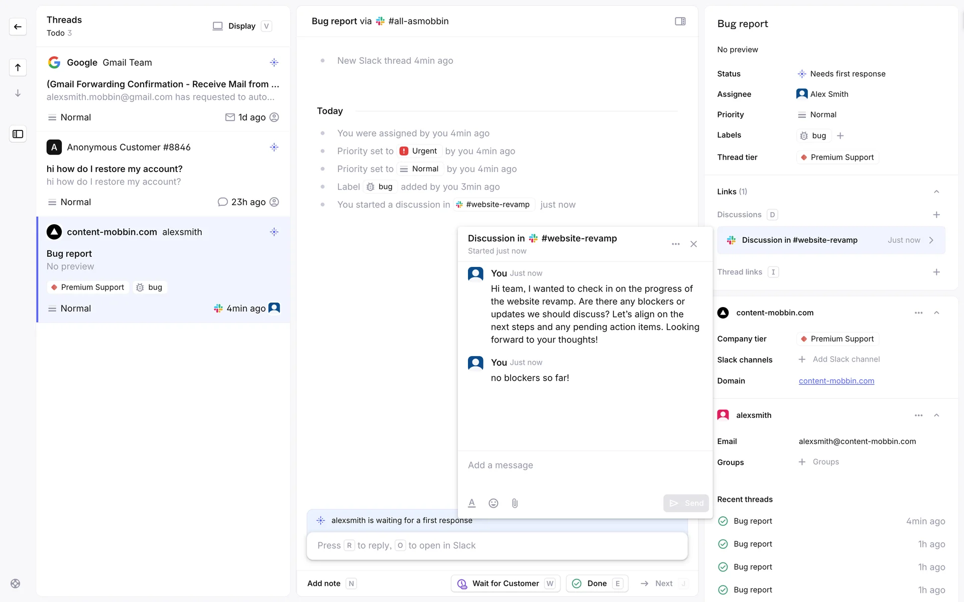Viewport: 964px width, 602px height.
Task: Toggle the right details panel icon
Action: 680,21
